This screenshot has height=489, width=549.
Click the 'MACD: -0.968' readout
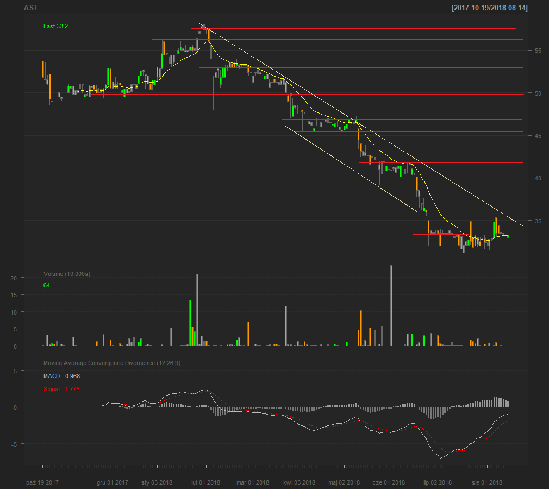tap(61, 376)
